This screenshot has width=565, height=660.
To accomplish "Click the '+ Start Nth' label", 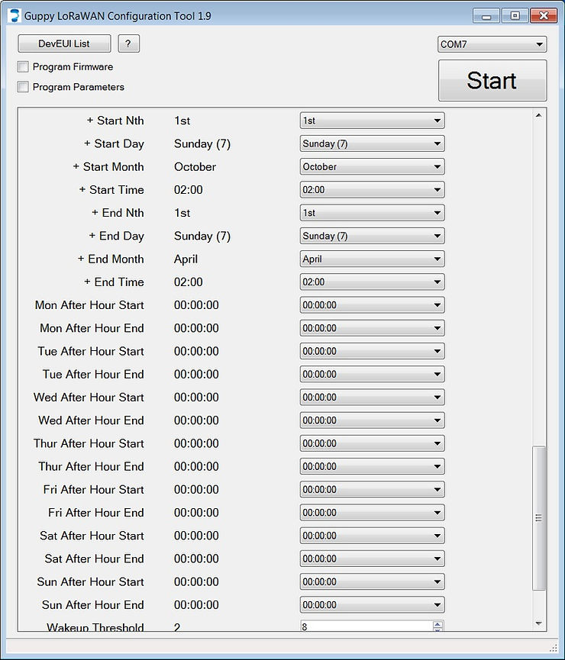I will coord(115,121).
